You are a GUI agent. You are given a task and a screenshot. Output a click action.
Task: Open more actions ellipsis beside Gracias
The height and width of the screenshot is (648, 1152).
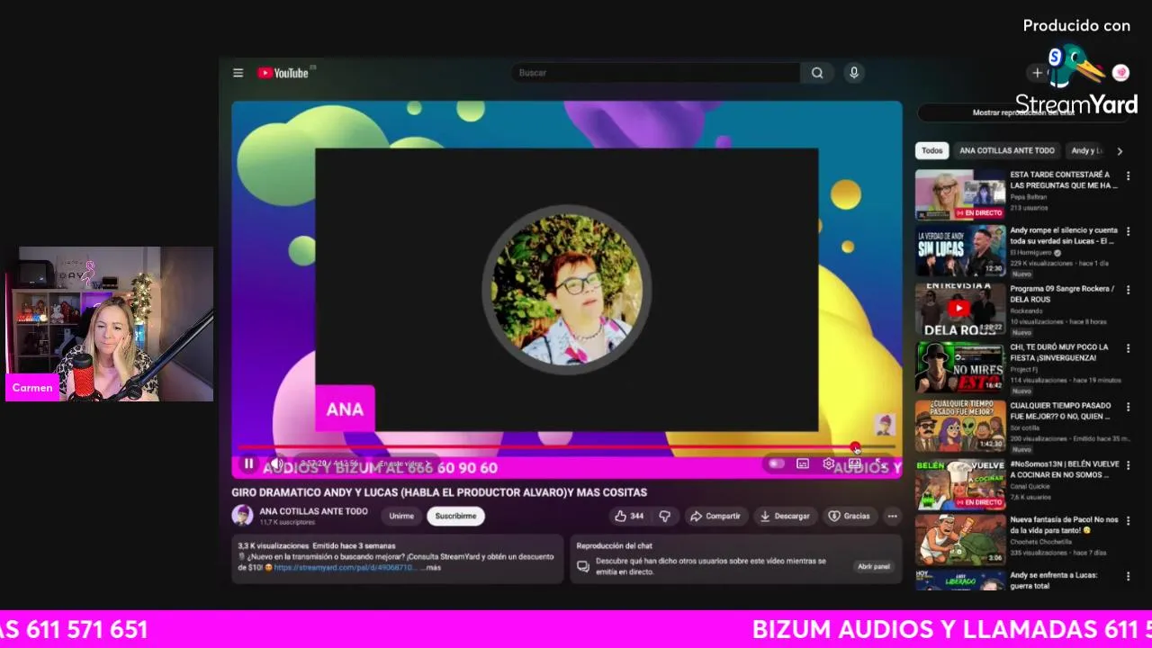pos(892,516)
